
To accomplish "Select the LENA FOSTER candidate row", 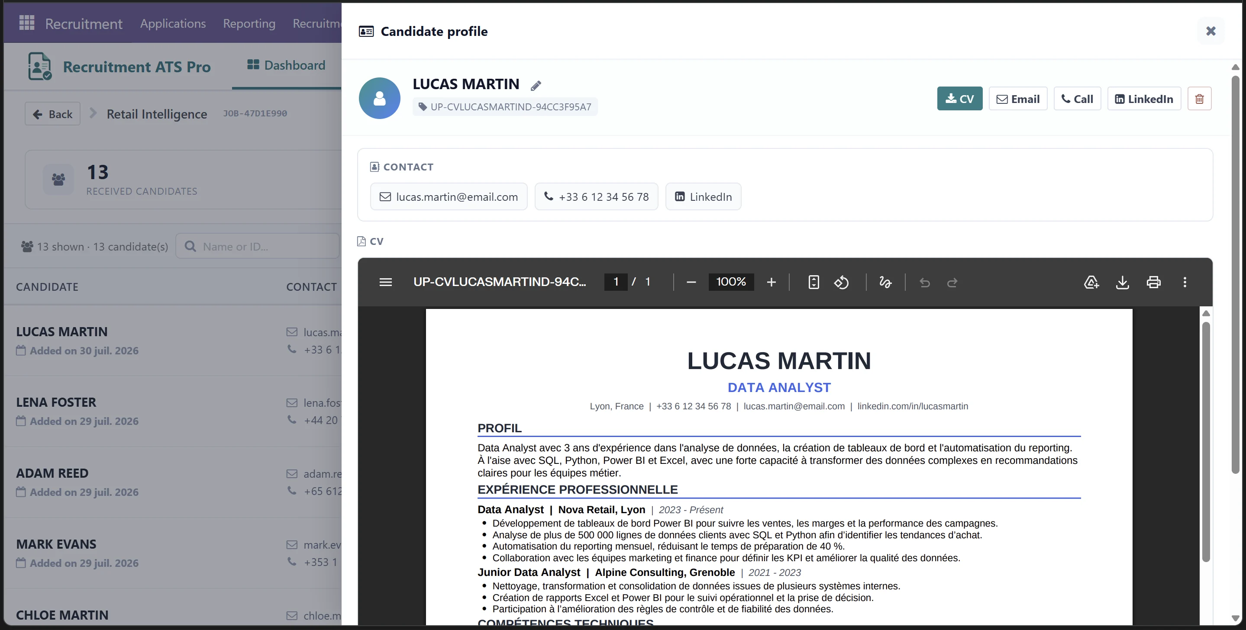I will (x=173, y=411).
